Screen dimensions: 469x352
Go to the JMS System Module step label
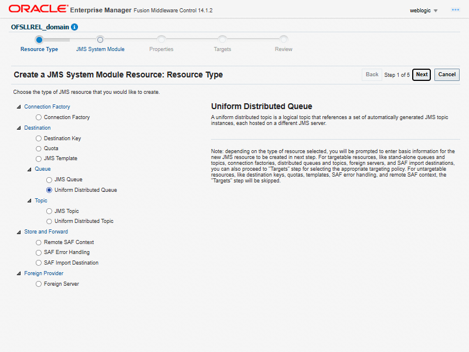coord(100,49)
